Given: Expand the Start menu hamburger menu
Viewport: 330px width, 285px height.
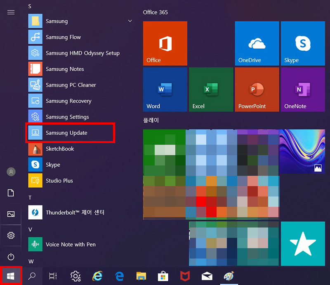Looking at the screenshot, I should point(11,12).
